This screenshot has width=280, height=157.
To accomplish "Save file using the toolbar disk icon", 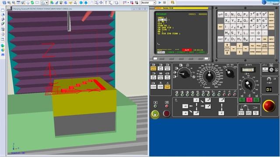I will (x=4, y=3).
